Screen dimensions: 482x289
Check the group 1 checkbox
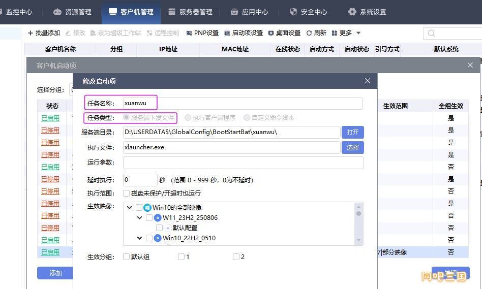pos(181,256)
